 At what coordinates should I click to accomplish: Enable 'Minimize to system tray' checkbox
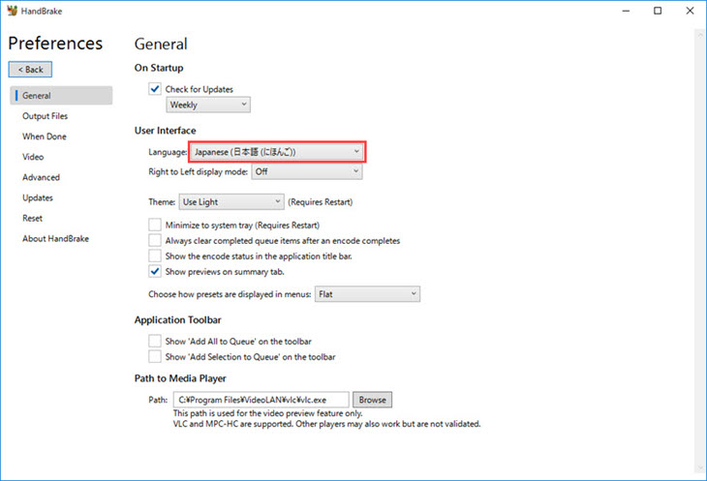pos(155,225)
